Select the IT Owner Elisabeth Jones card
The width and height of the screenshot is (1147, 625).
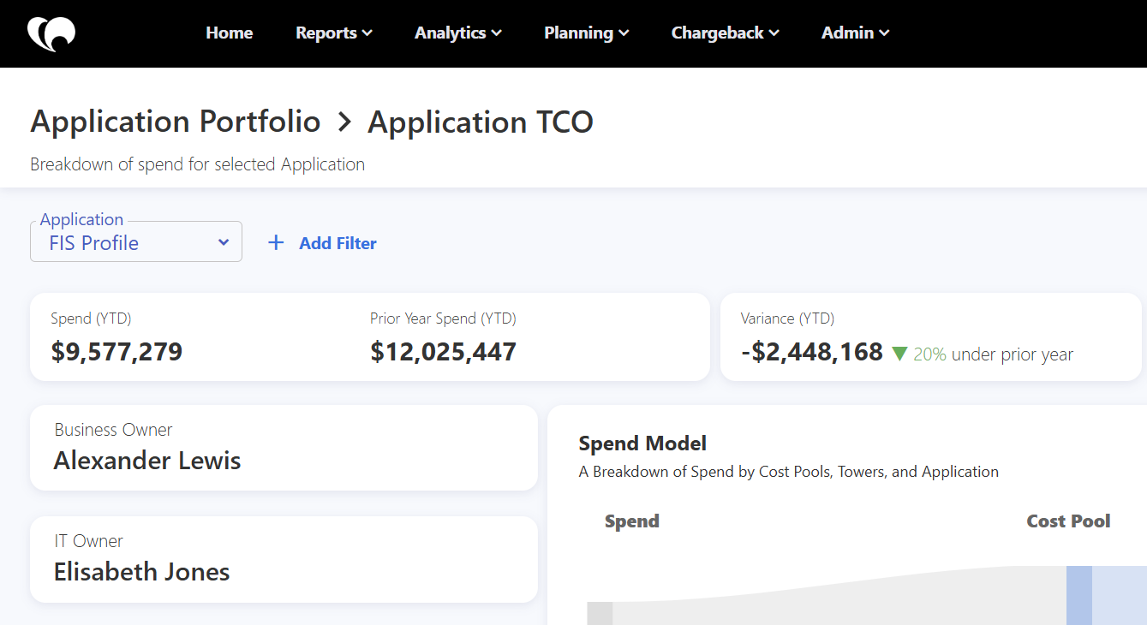284,559
